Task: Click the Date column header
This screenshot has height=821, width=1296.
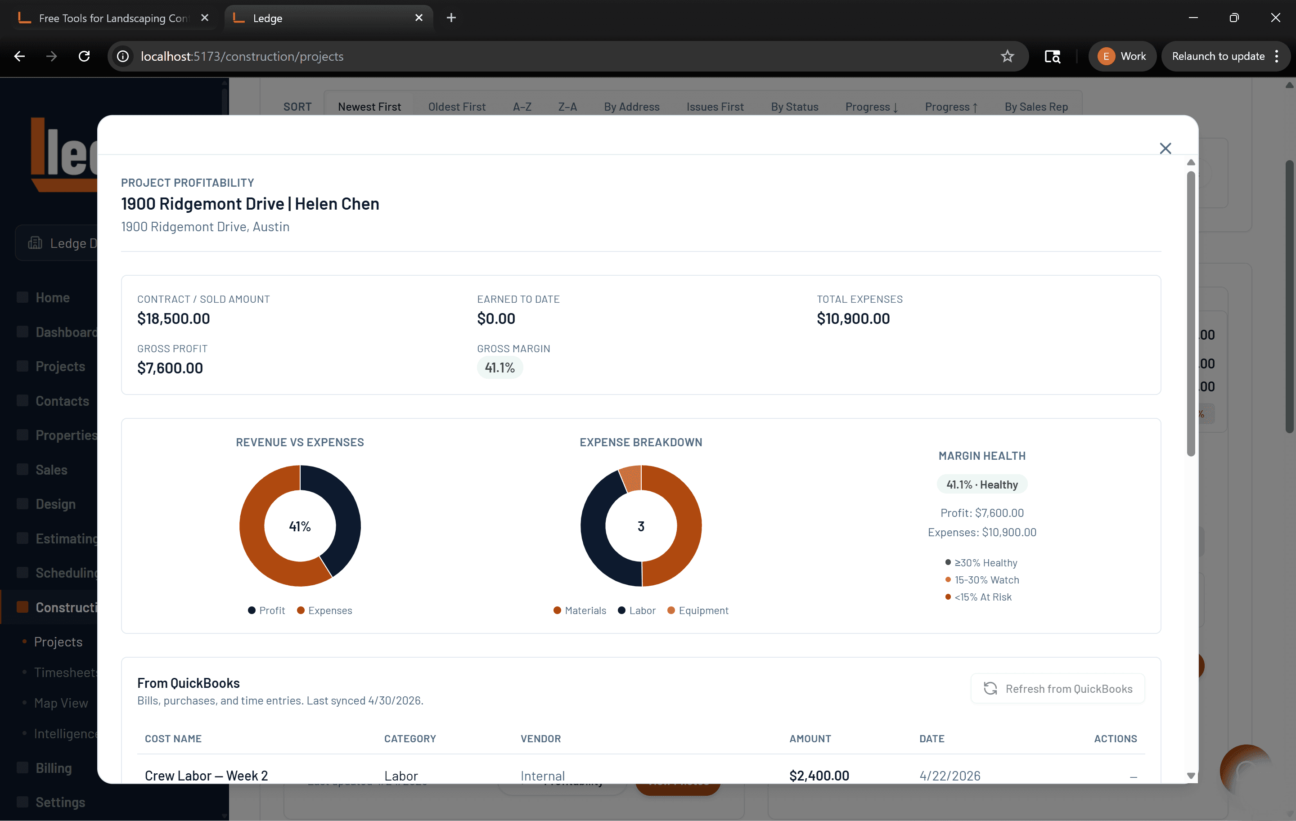Action: click(x=931, y=739)
